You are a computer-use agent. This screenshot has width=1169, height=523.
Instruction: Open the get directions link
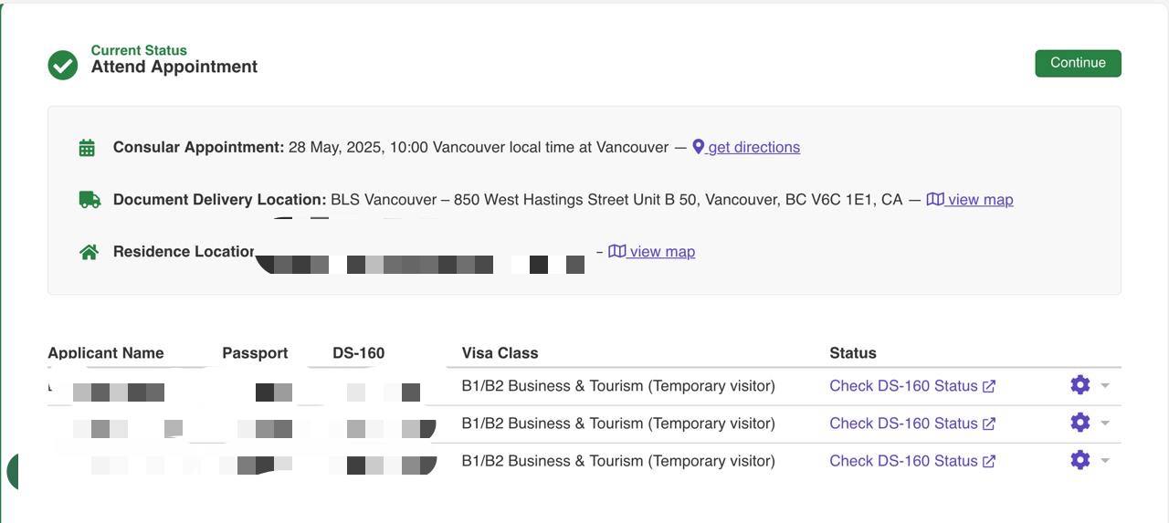coord(746,147)
